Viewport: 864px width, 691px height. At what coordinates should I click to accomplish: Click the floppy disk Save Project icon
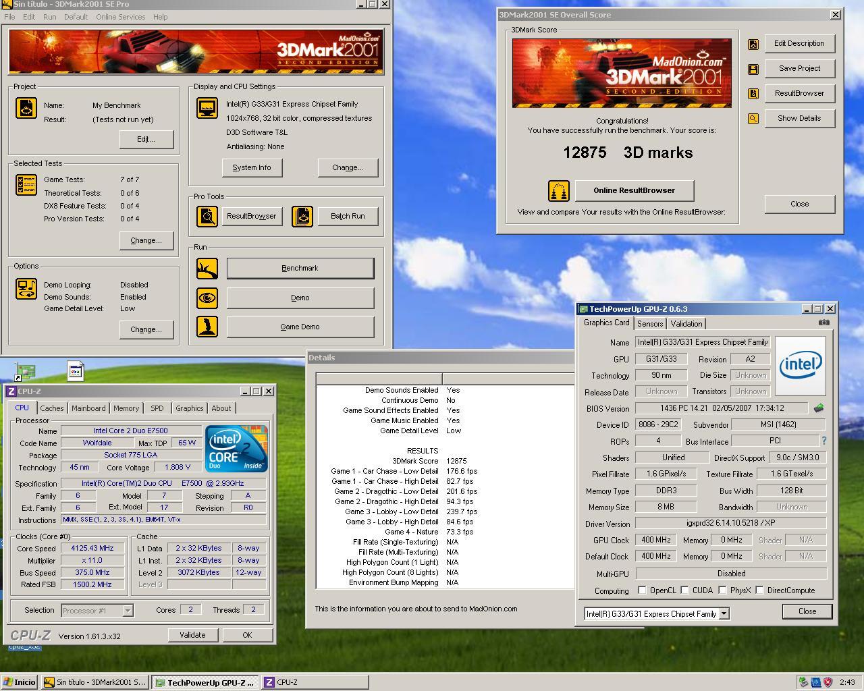(753, 69)
